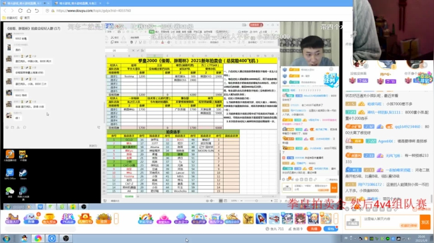Switch to the first browser tab
The image size is (434, 243).
click(x=25, y=3)
